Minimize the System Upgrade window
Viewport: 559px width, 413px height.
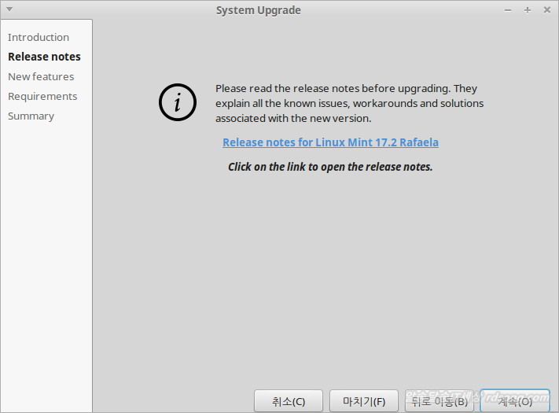click(508, 10)
